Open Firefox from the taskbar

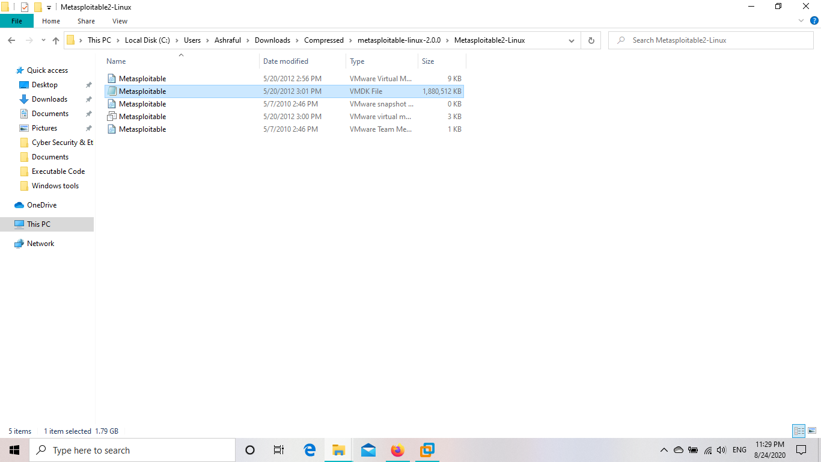(397, 449)
